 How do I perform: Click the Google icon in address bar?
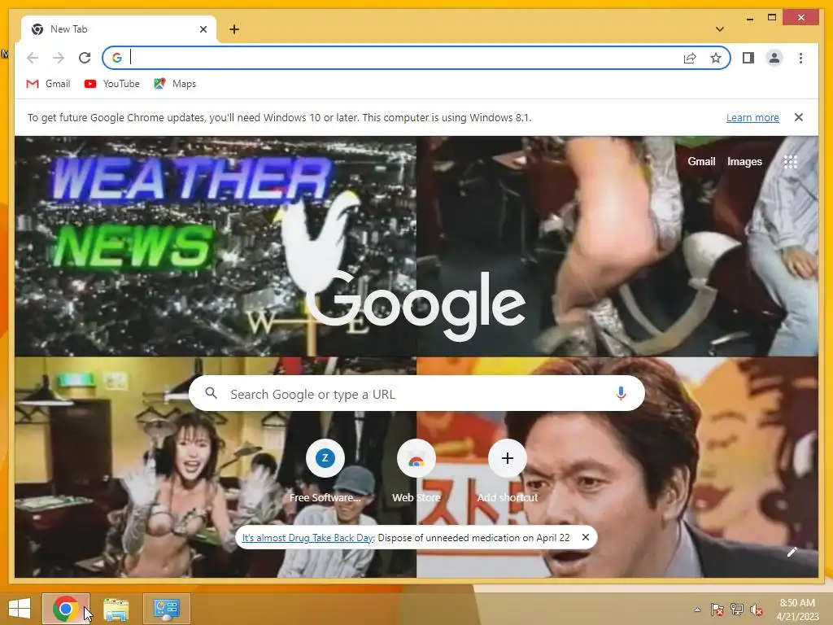pos(117,58)
